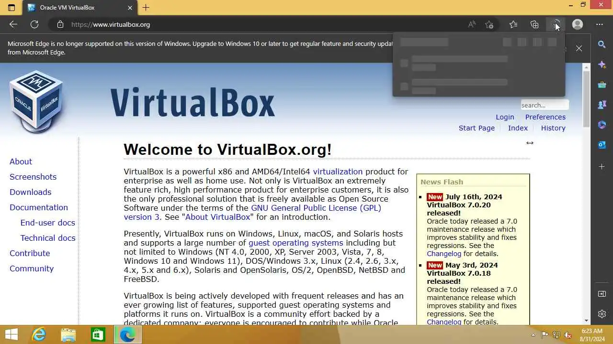The image size is (613, 344).
Task: Toggle page width double-arrow icon
Action: pyautogui.click(x=530, y=143)
